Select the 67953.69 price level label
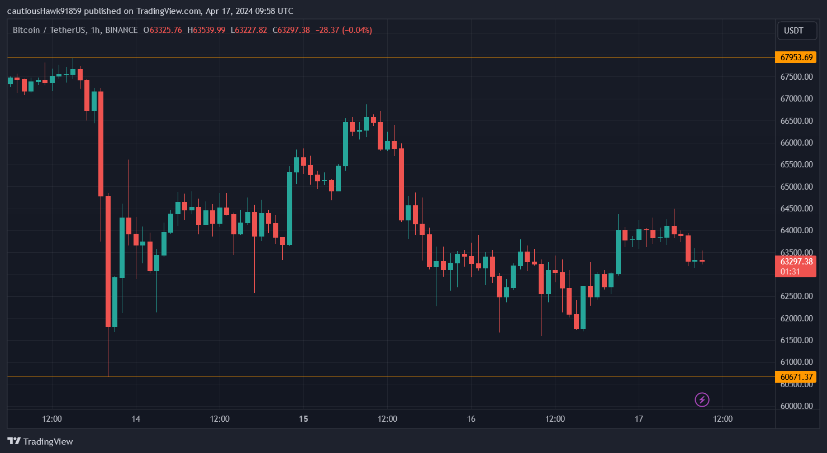The height and width of the screenshot is (453, 827). tap(796, 57)
